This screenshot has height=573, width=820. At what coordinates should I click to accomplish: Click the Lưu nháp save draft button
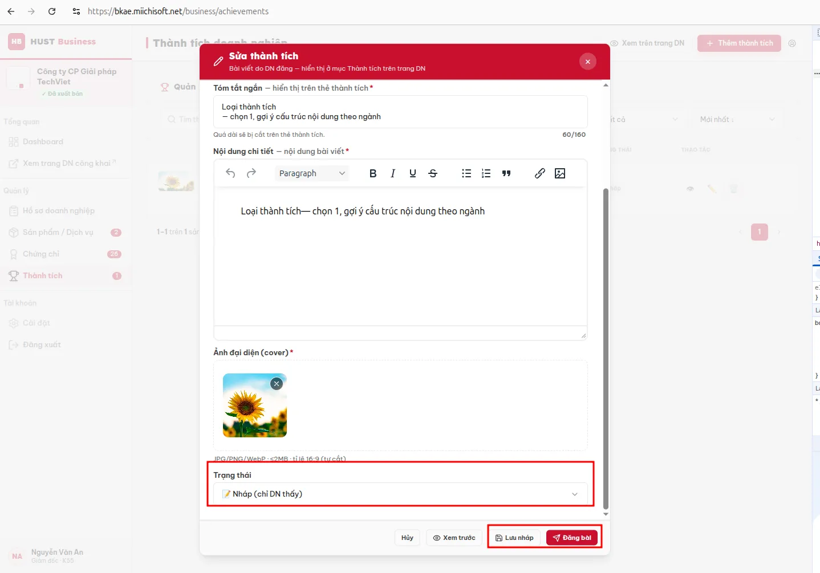tap(514, 538)
